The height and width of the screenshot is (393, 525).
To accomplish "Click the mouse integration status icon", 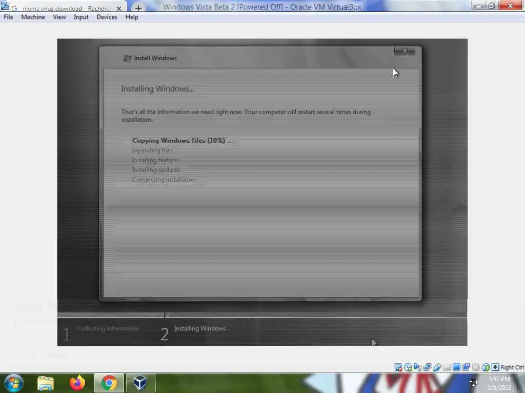I will point(486,367).
